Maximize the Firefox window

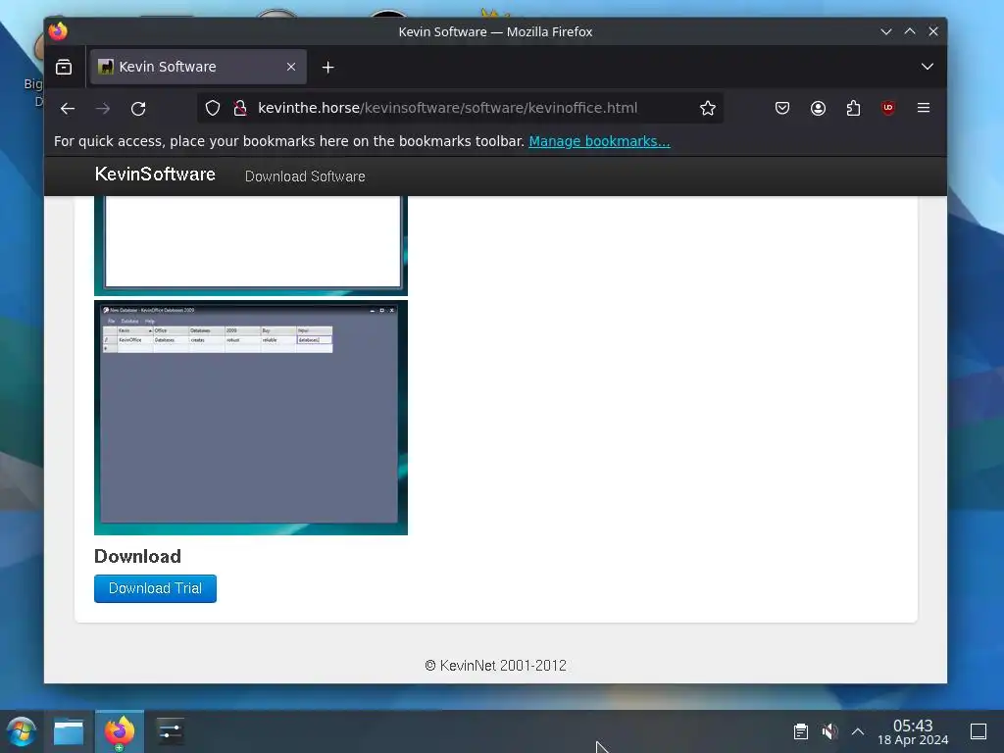point(910,31)
